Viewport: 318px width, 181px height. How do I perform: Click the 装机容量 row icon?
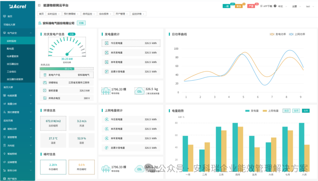click(x=45, y=90)
